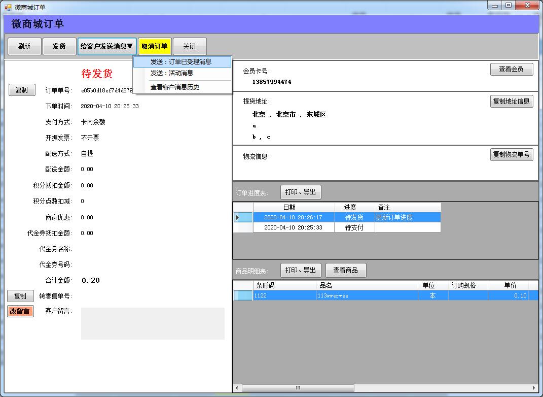Select 发送：活动消息 menu entry

click(182, 73)
